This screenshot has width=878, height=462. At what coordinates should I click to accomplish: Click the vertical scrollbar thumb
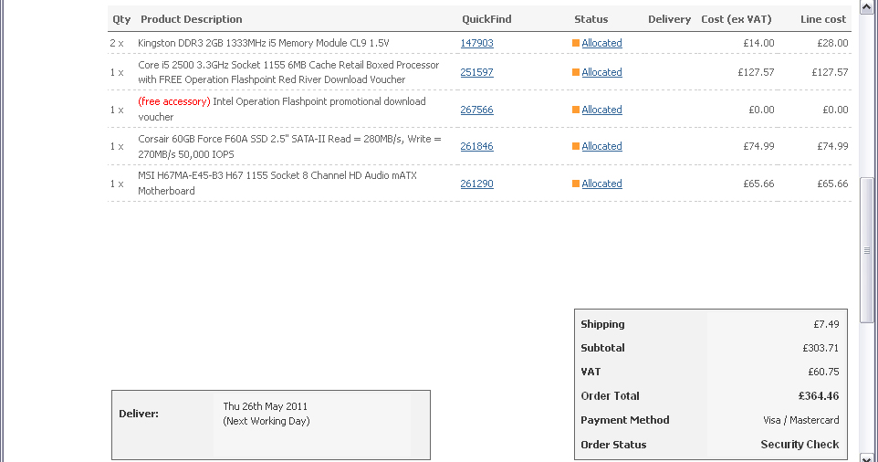(869, 249)
